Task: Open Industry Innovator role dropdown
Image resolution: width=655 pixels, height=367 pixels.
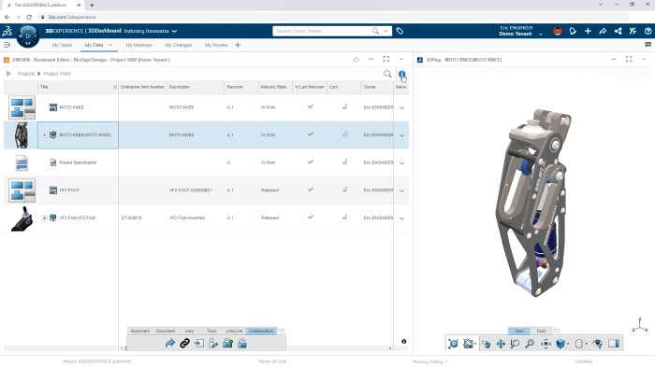Action: (175, 31)
